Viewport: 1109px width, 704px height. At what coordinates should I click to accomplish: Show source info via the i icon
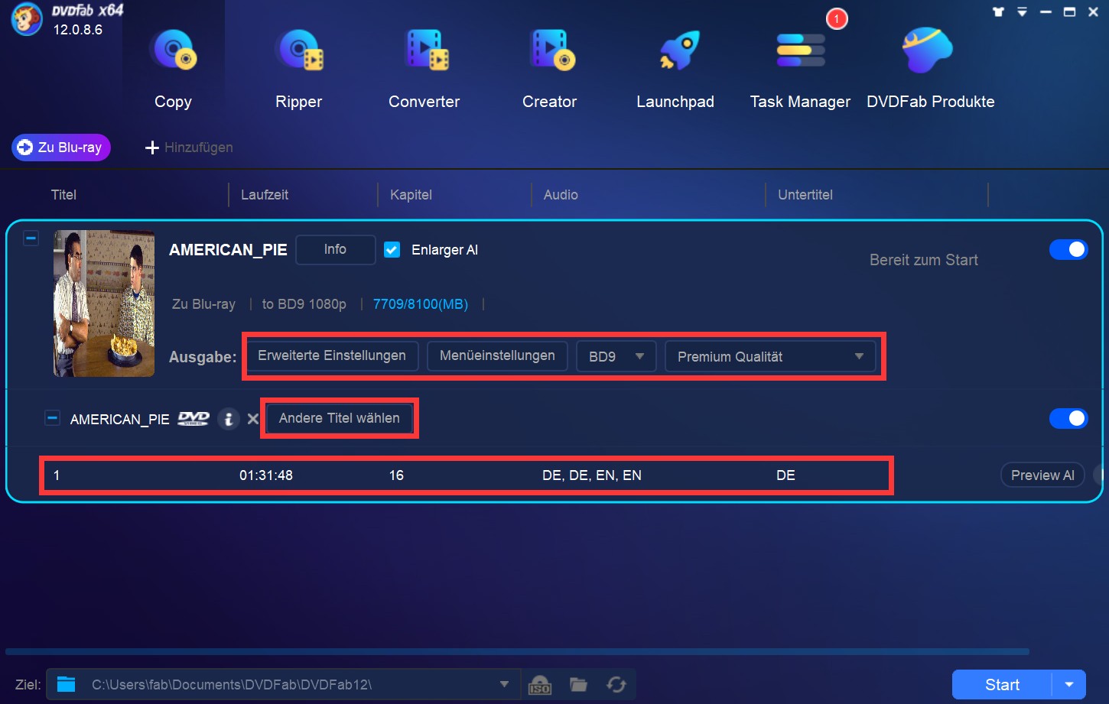pos(228,419)
